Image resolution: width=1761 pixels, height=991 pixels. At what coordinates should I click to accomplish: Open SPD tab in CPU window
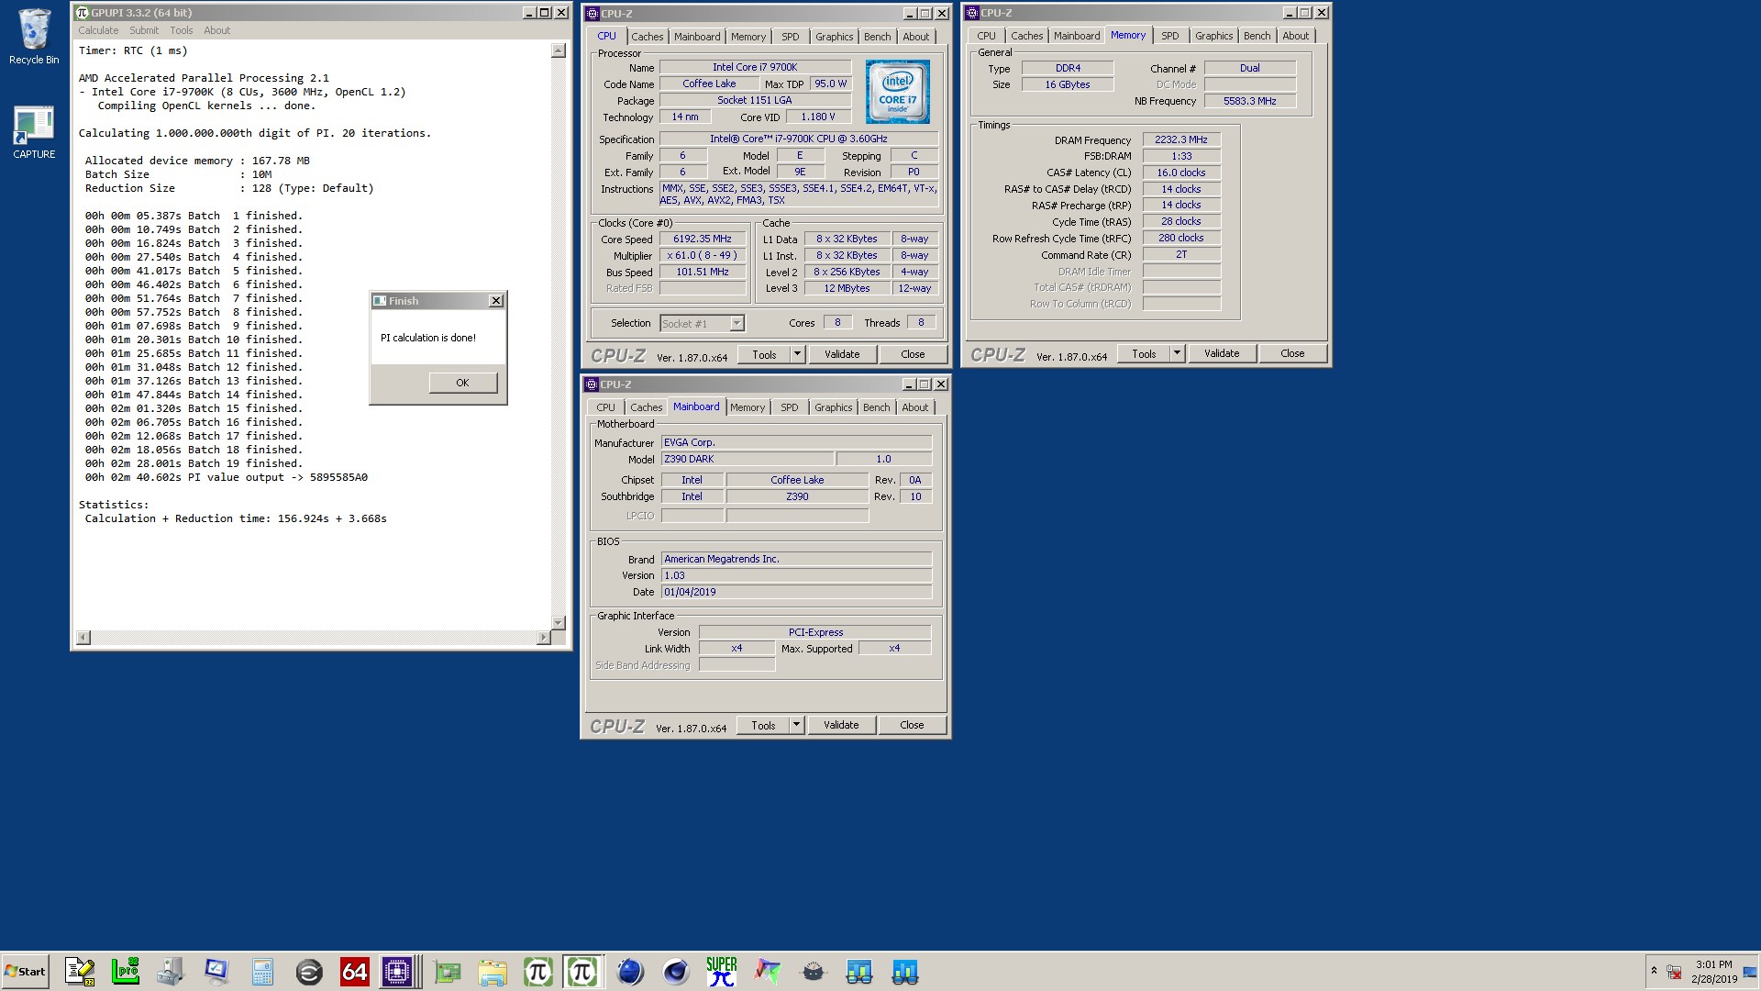click(x=791, y=37)
